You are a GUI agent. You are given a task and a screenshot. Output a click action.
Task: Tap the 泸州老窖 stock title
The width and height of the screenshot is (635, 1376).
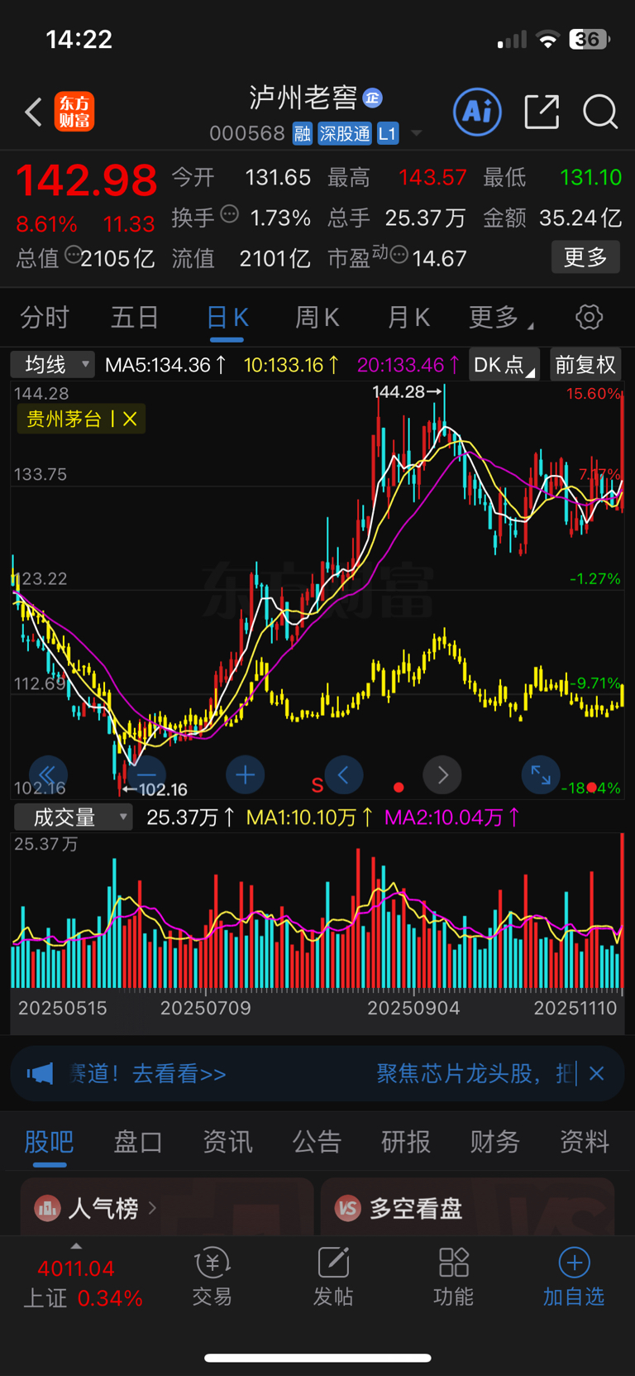[303, 98]
